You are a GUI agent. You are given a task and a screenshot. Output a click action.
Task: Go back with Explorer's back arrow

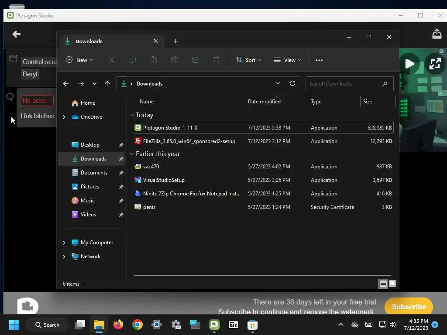point(66,84)
